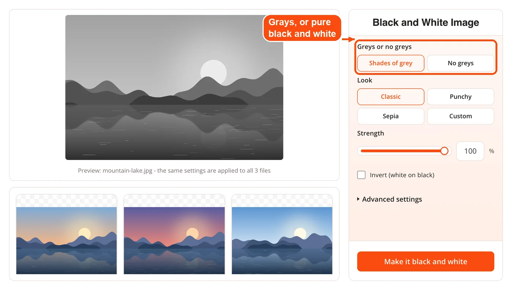This screenshot has width=512, height=290.
Task: Click the grayscale mountain-lake preview image
Action: tap(174, 87)
